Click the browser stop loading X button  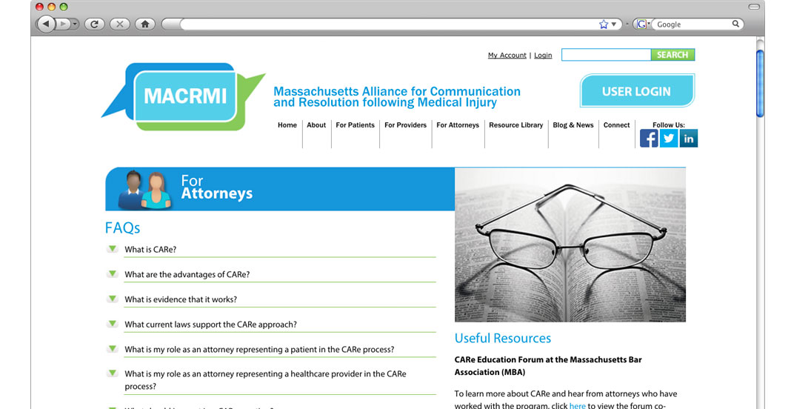(119, 24)
